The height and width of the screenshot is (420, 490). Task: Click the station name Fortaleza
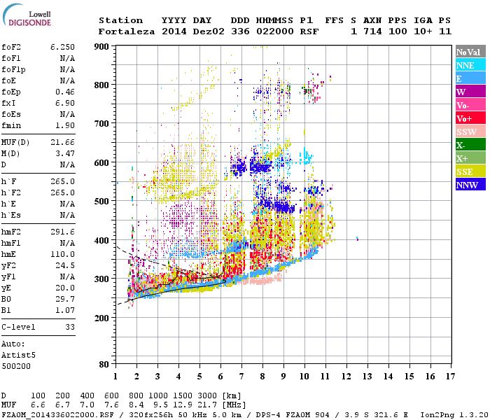click(127, 31)
